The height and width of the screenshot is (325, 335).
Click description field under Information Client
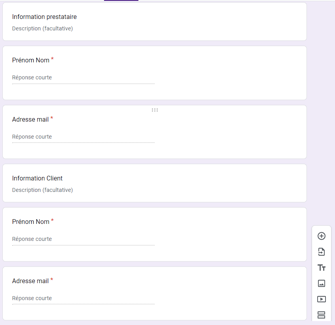[x=42, y=190]
